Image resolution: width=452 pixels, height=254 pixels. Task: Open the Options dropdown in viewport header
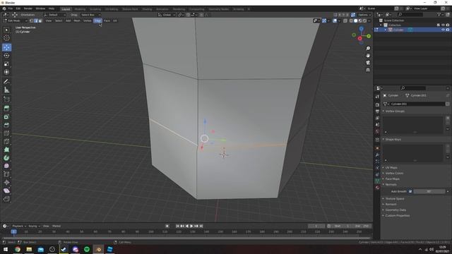(364, 15)
